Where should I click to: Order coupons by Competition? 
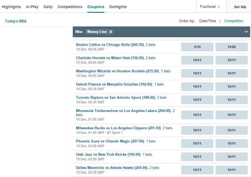click(x=233, y=21)
